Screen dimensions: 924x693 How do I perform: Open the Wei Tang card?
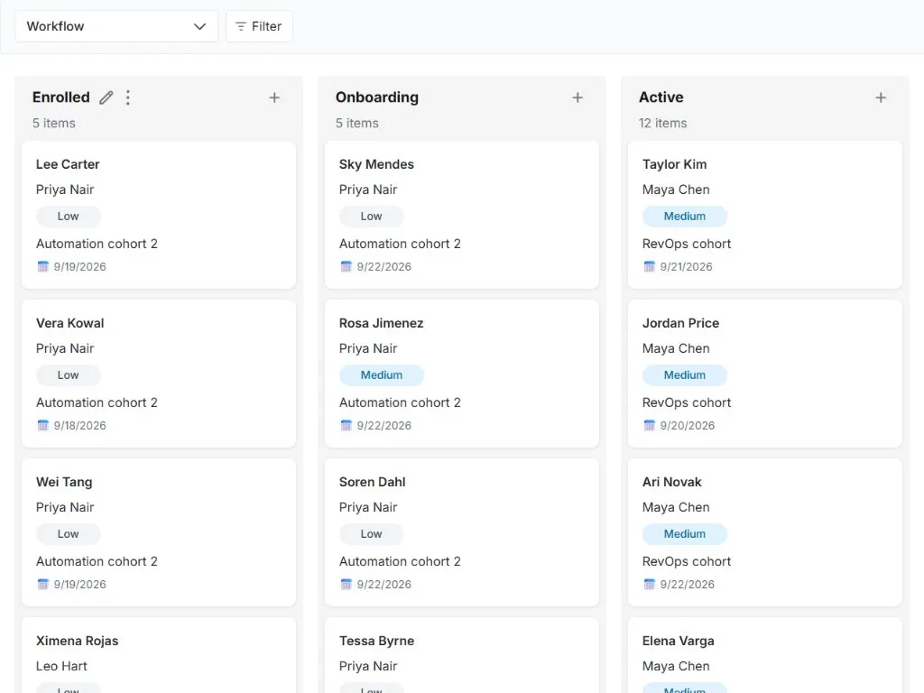(159, 532)
